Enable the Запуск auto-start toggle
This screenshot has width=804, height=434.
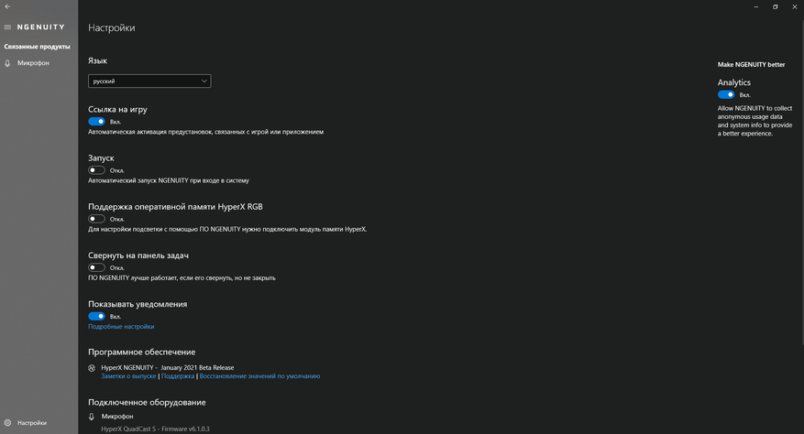pos(96,170)
